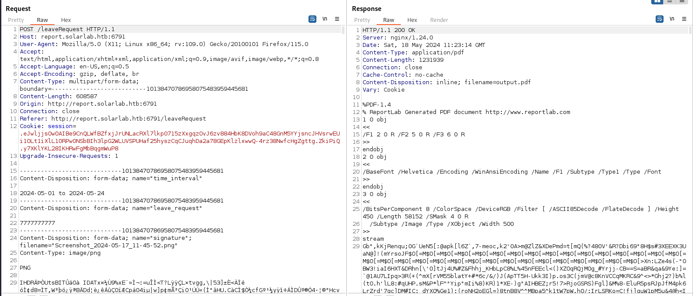
Task: Show non-printable characters (\n) in Request panel
Action: click(x=325, y=19)
